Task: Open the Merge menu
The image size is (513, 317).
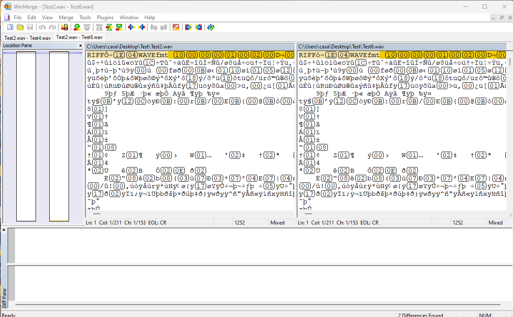Action: 66,17
